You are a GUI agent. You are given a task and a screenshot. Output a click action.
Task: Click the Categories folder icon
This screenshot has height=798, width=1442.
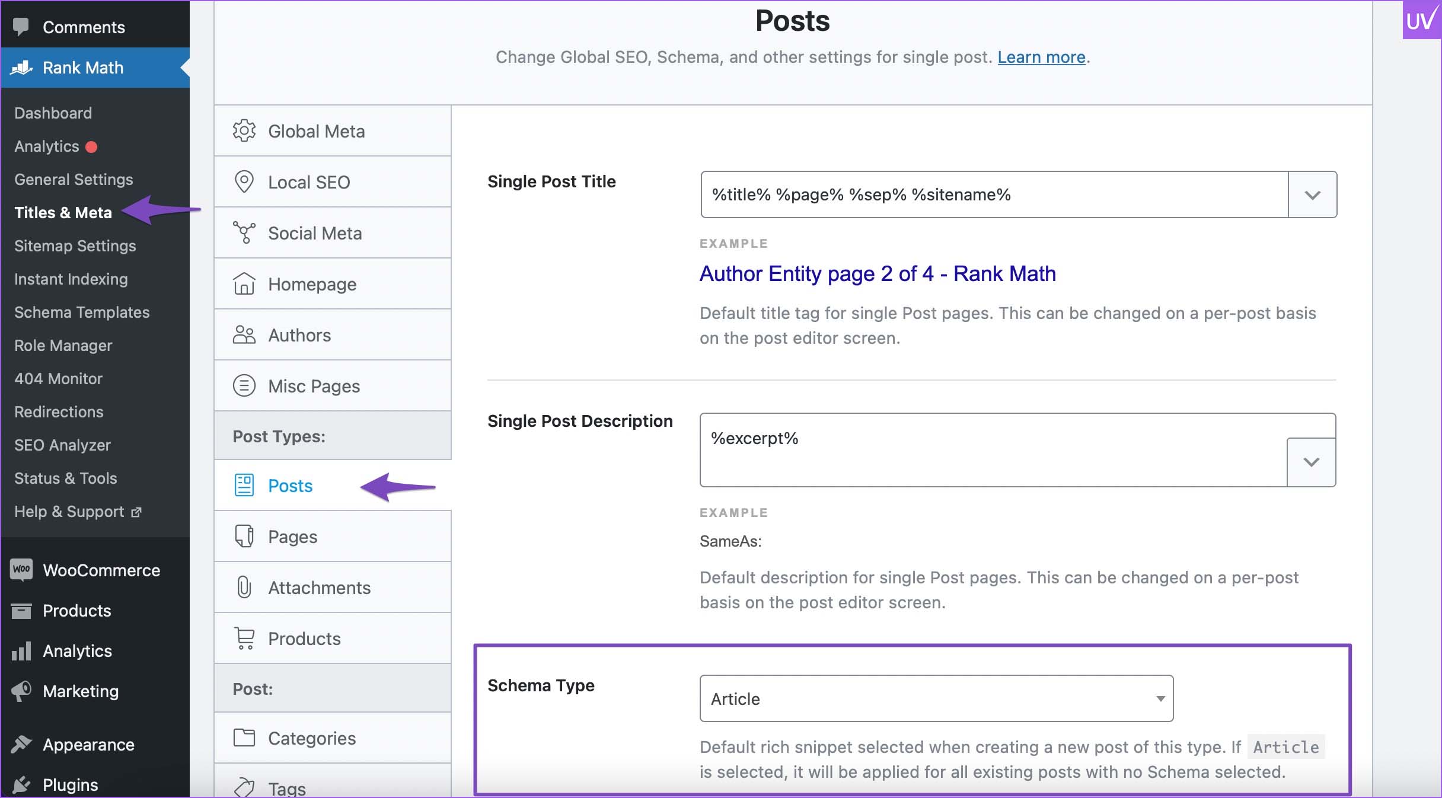coord(244,738)
